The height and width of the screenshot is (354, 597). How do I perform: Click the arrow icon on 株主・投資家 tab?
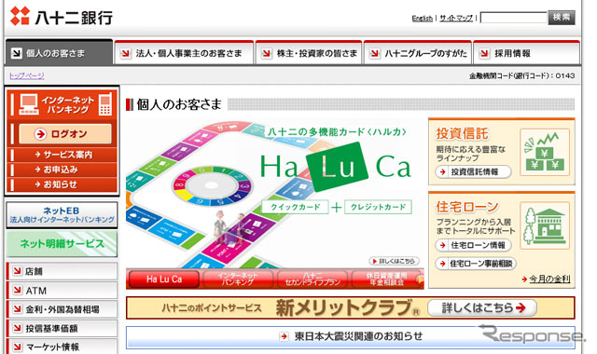(x=267, y=54)
